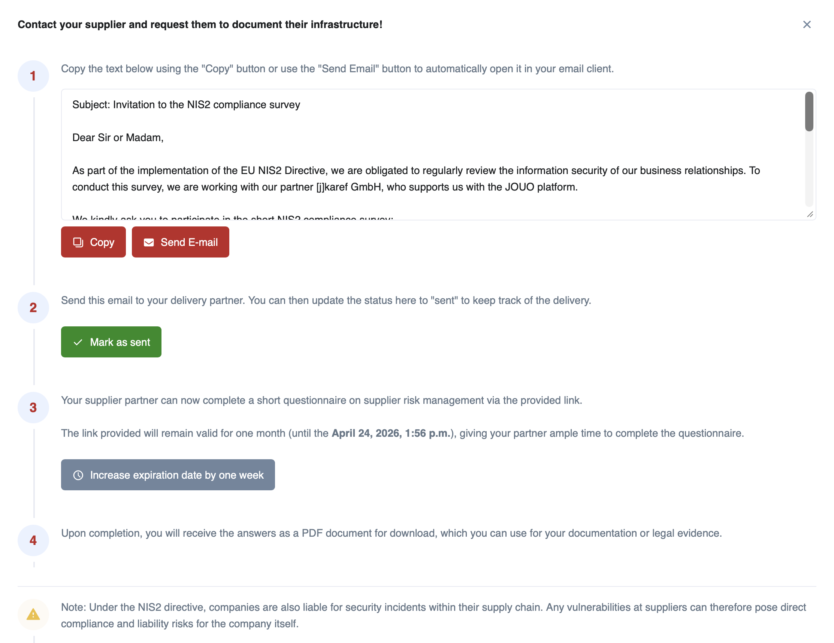Click the PDF document download description text
The height and width of the screenshot is (643, 834).
(x=391, y=533)
